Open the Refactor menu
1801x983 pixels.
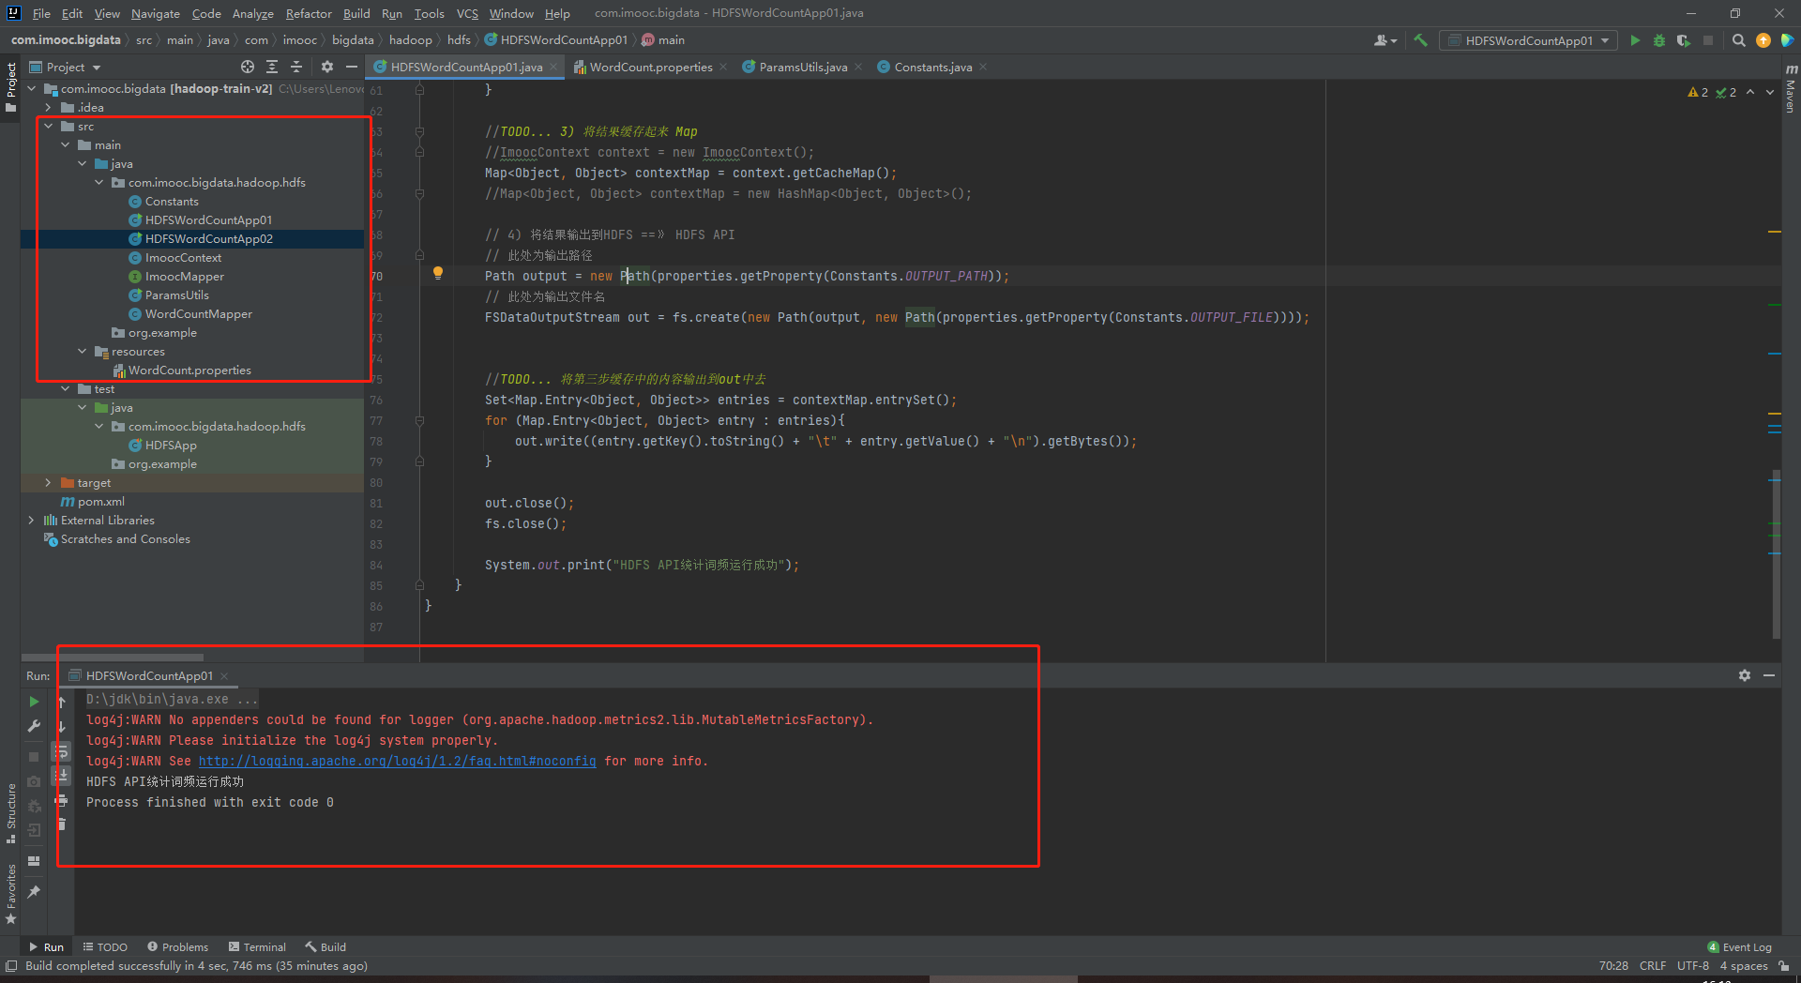tap(309, 13)
